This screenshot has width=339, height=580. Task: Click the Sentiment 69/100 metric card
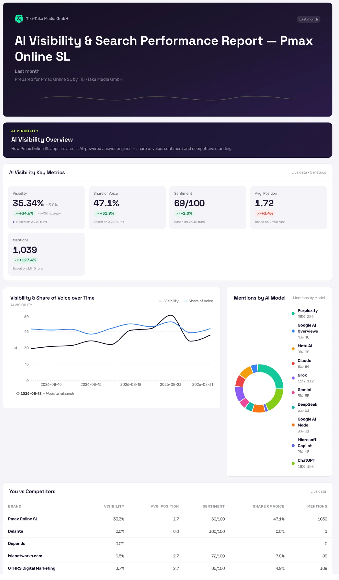208,207
